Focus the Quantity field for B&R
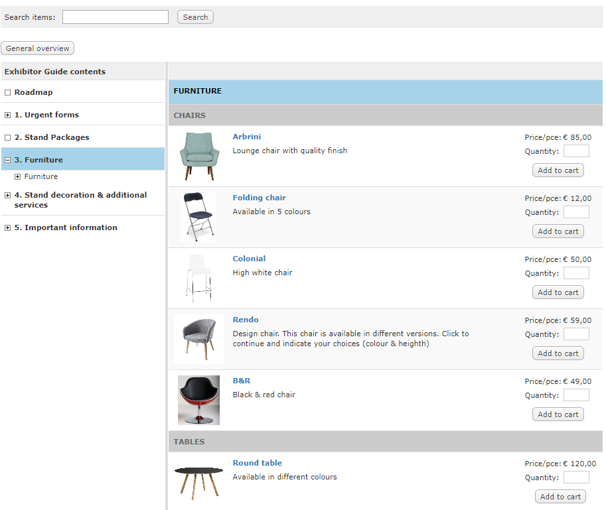Viewport: 606px width, 510px height. tap(576, 395)
